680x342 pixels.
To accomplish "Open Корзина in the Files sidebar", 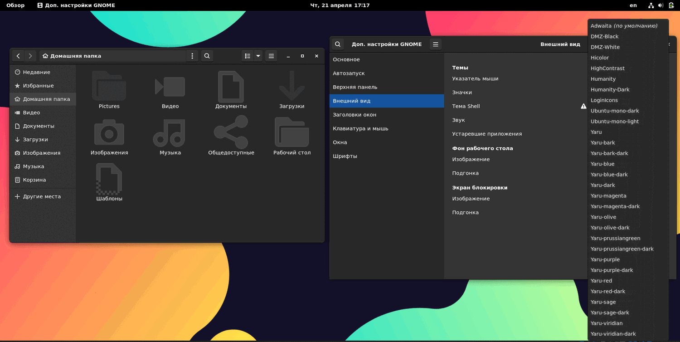I will pyautogui.click(x=43, y=180).
